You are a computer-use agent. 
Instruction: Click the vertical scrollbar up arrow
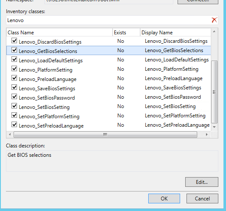pyautogui.click(x=215, y=31)
